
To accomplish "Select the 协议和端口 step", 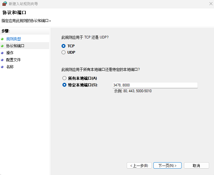I will click(x=15, y=46).
